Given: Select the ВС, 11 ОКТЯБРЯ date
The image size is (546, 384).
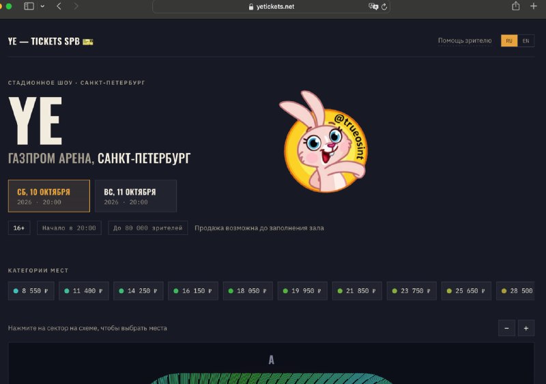Looking at the screenshot, I should [x=136, y=196].
